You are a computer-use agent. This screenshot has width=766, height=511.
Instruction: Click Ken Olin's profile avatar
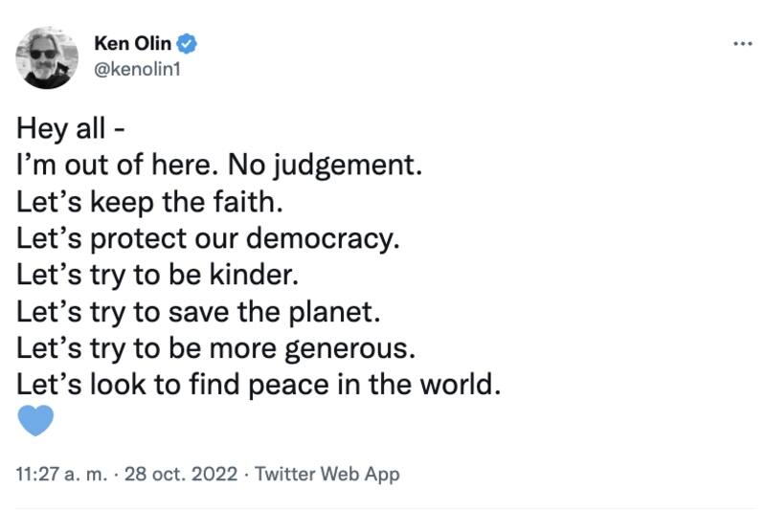tap(47, 57)
